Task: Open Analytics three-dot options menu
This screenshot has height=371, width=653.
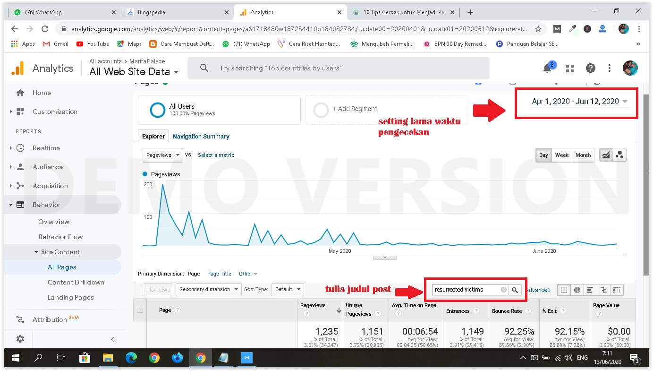Action: pyautogui.click(x=610, y=68)
